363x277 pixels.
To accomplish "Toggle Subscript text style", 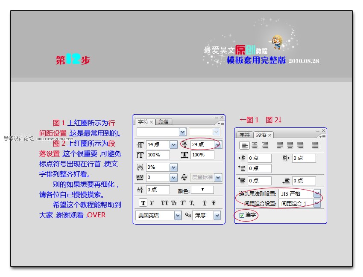I will point(192,203).
